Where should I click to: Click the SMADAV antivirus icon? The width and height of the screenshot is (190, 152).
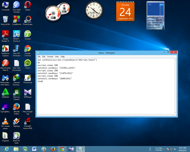pyautogui.click(x=5, y=93)
